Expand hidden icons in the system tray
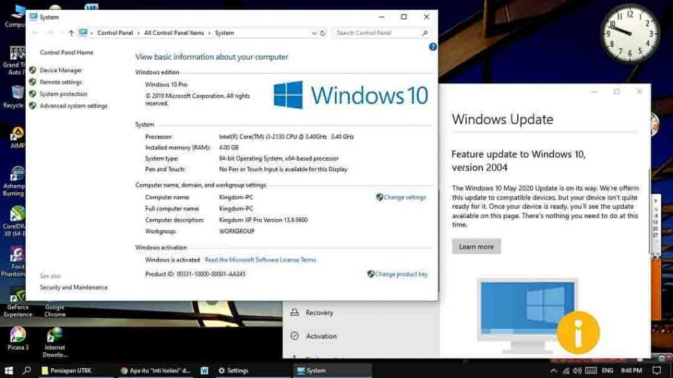This screenshot has height=378, width=673. pos(554,370)
